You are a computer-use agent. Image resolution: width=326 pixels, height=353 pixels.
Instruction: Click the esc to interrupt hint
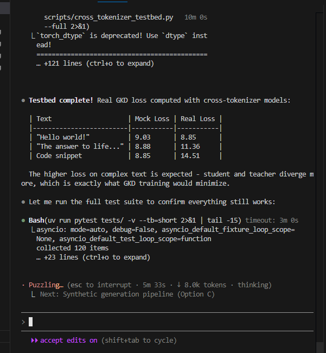(x=101, y=285)
